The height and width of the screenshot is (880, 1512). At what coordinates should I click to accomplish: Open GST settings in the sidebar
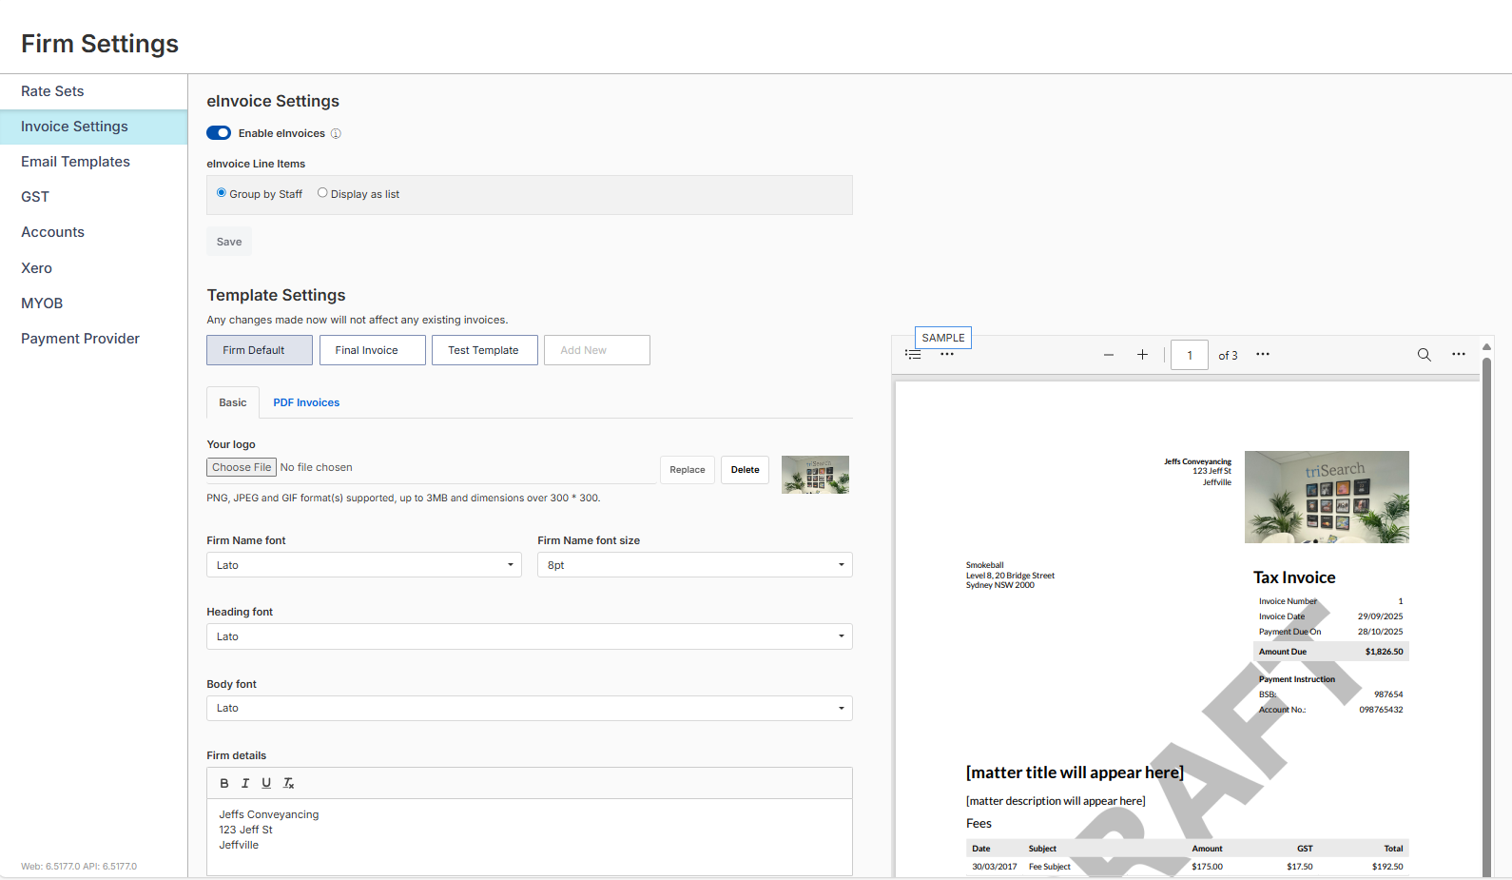[x=93, y=197]
